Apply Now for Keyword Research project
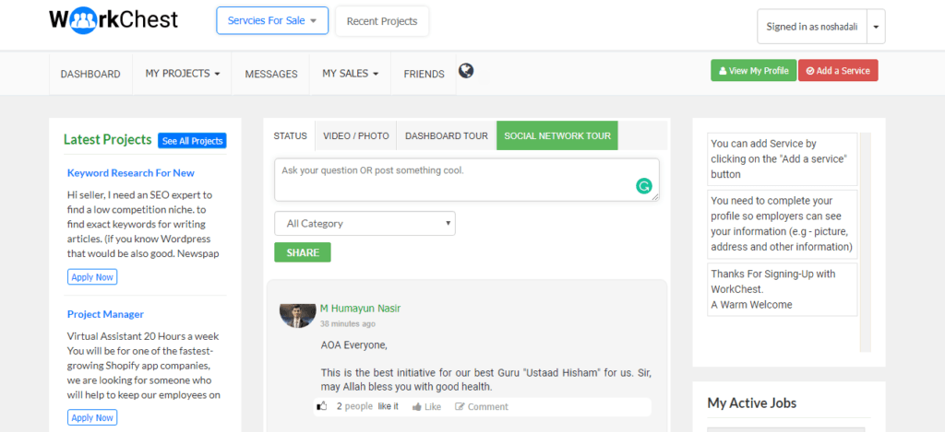The height and width of the screenshot is (432, 945). (x=92, y=277)
